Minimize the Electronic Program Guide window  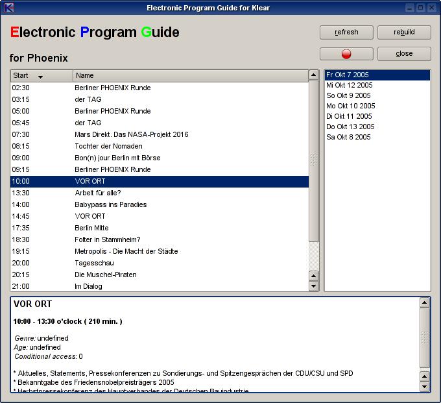point(410,8)
